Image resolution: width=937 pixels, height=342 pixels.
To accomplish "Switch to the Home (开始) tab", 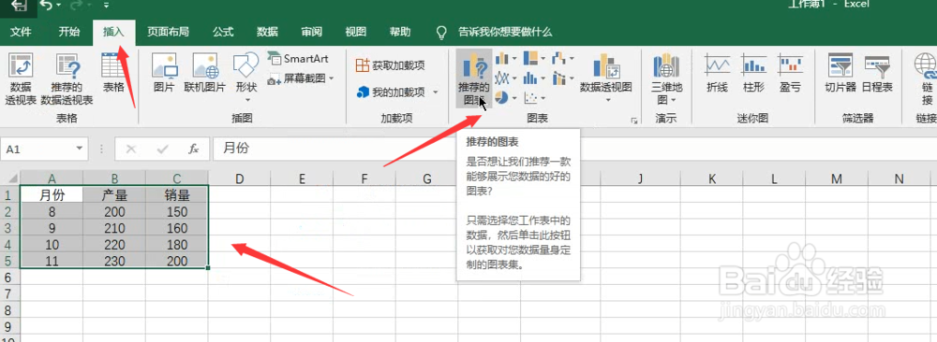I will [x=68, y=32].
